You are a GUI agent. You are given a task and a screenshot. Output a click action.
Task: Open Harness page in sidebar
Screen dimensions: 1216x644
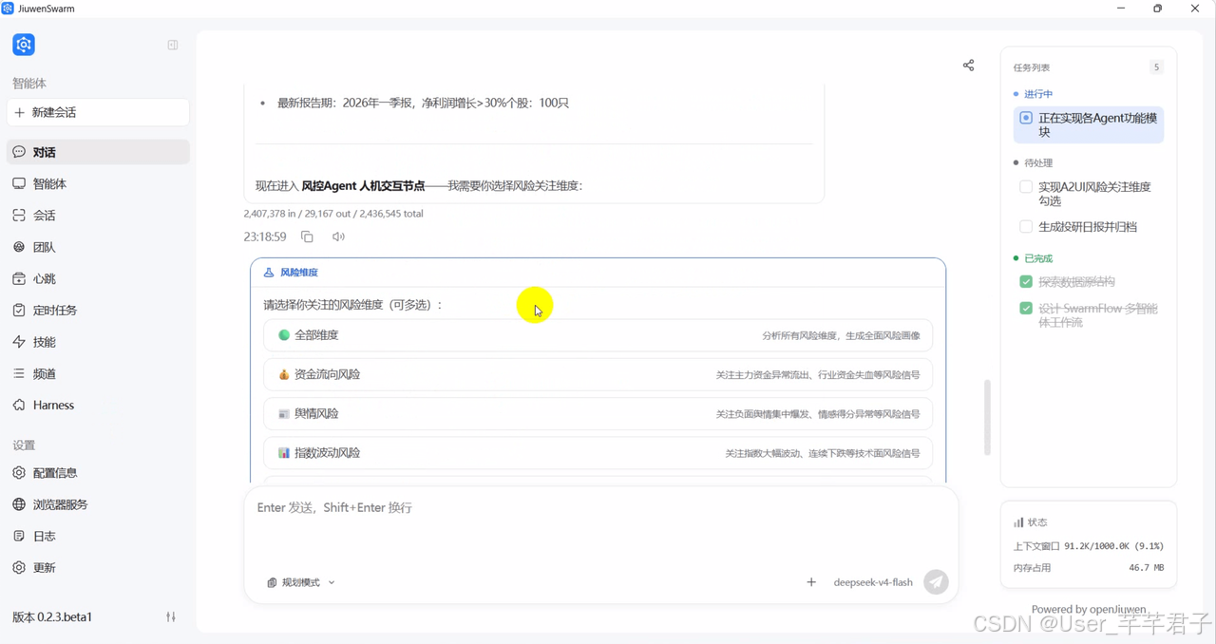tap(98, 405)
